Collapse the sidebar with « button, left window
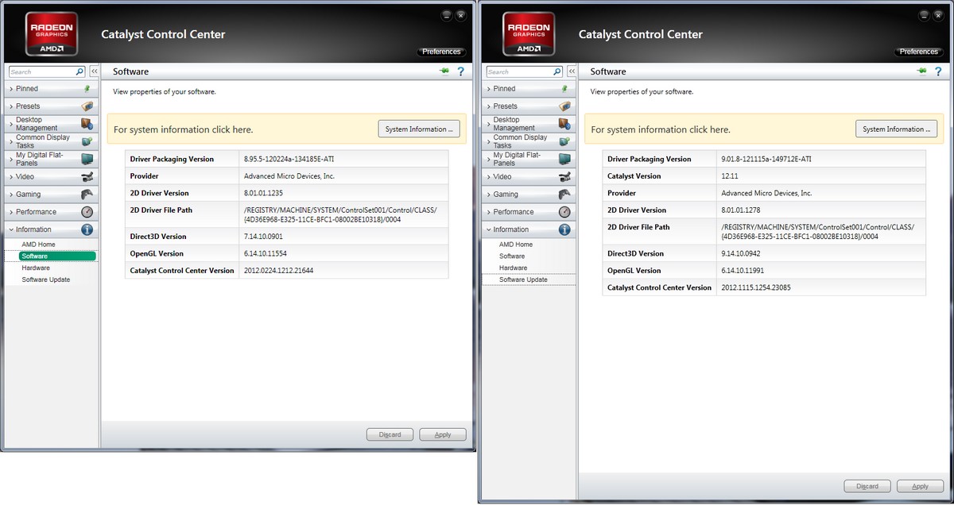This screenshot has width=954, height=505. (94, 71)
